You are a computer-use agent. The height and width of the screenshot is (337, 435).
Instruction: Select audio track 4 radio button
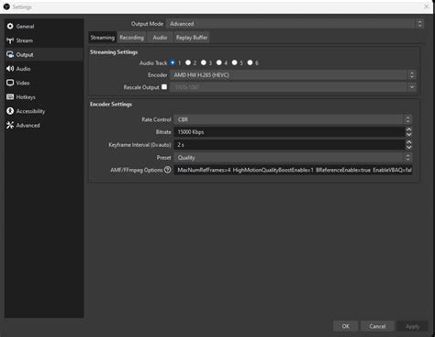point(219,62)
